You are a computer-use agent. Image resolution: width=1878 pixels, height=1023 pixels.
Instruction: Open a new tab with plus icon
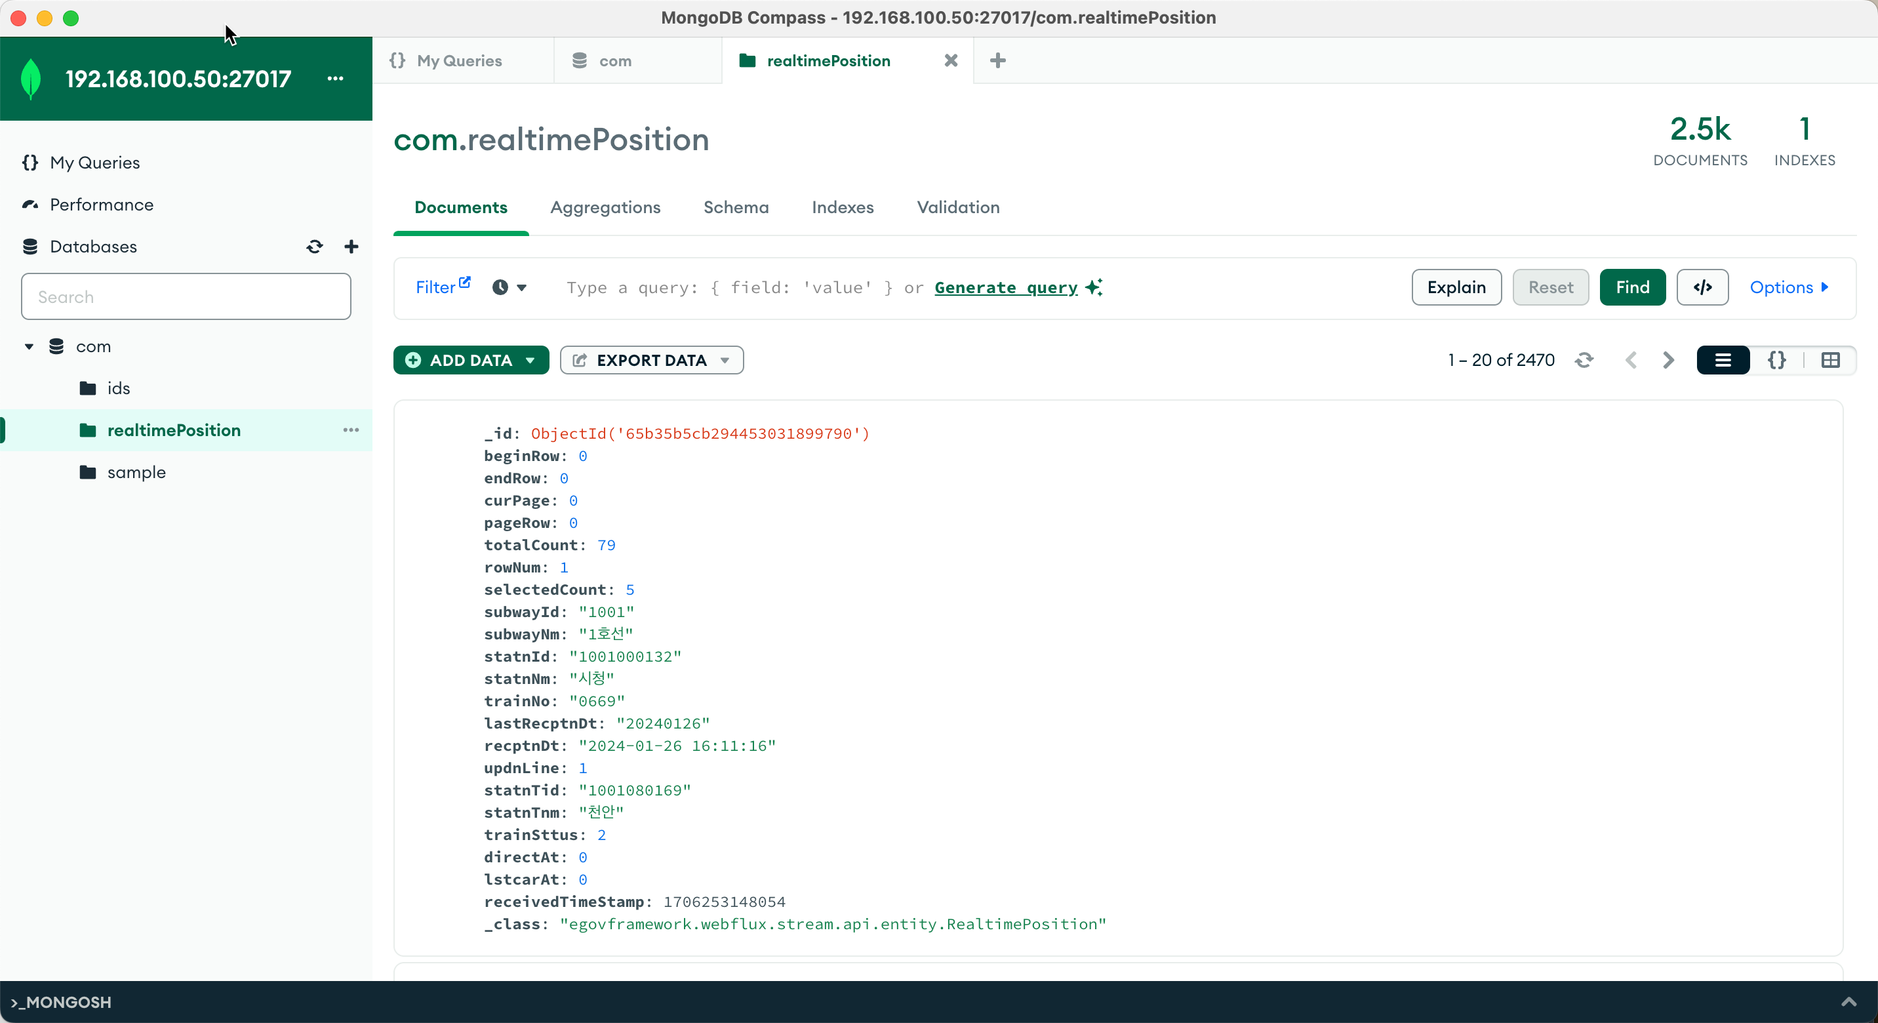point(998,60)
